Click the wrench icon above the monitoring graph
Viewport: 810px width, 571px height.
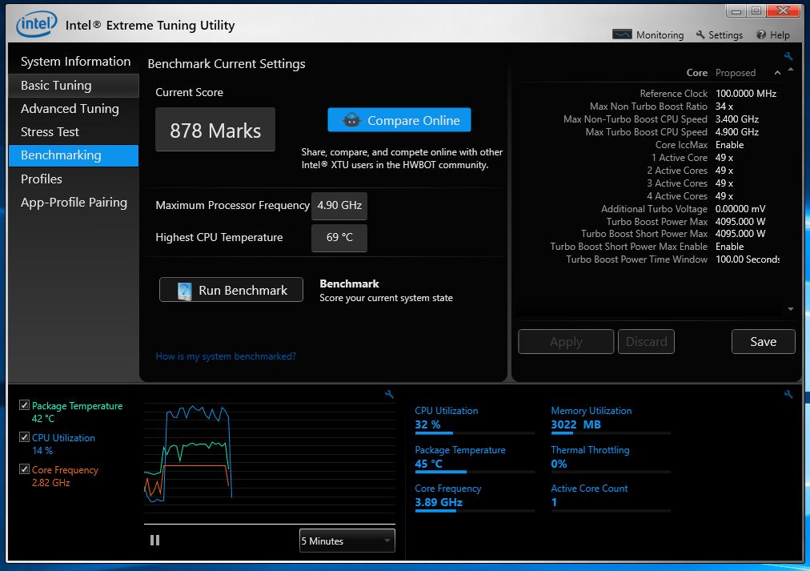click(x=390, y=394)
